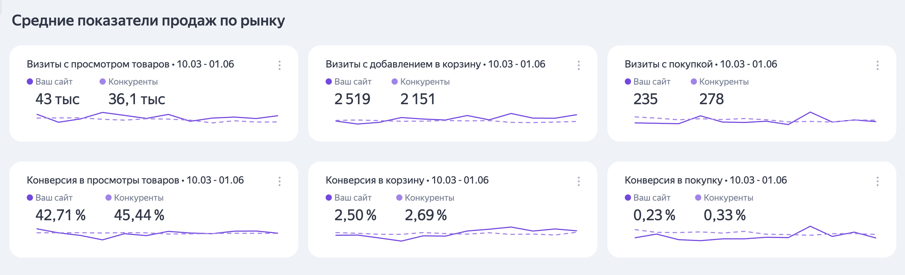Image resolution: width=905 pixels, height=275 pixels.
Task: Click 'Визиты с добавлением в корзину' title
Action: coord(403,64)
